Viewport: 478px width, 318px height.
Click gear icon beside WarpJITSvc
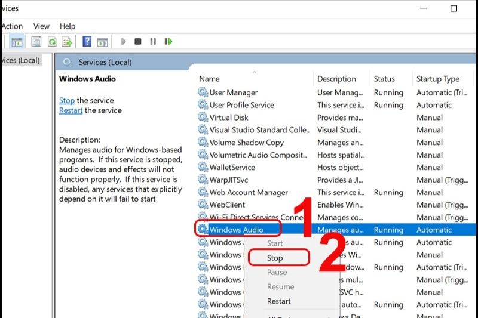[x=203, y=179]
